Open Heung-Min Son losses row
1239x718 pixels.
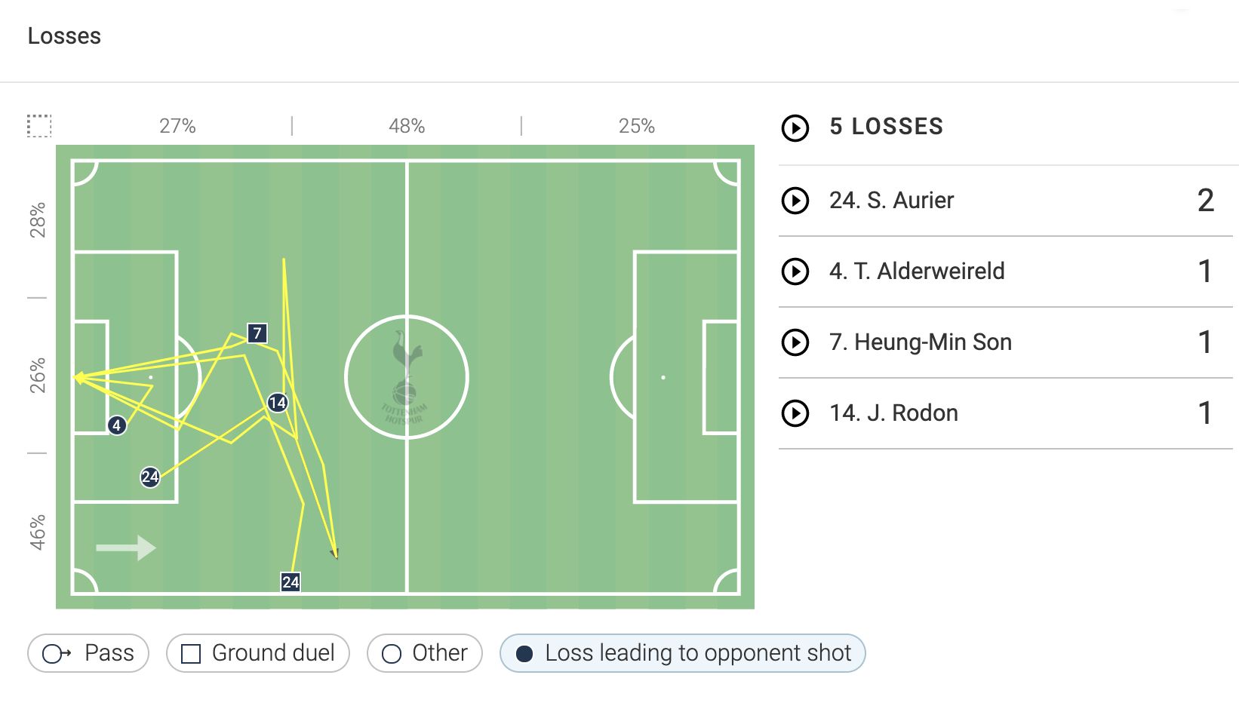[x=1006, y=342]
